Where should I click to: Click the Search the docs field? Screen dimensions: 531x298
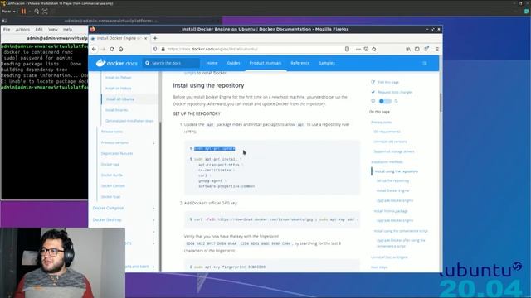[172, 63]
